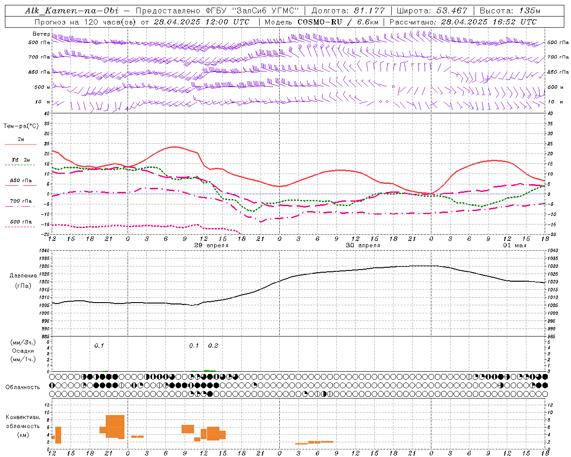Image resolution: width=571 pixels, height=457 pixels.
Task: Click the (гПа) pressure unit label
Action: pyautogui.click(x=23, y=286)
